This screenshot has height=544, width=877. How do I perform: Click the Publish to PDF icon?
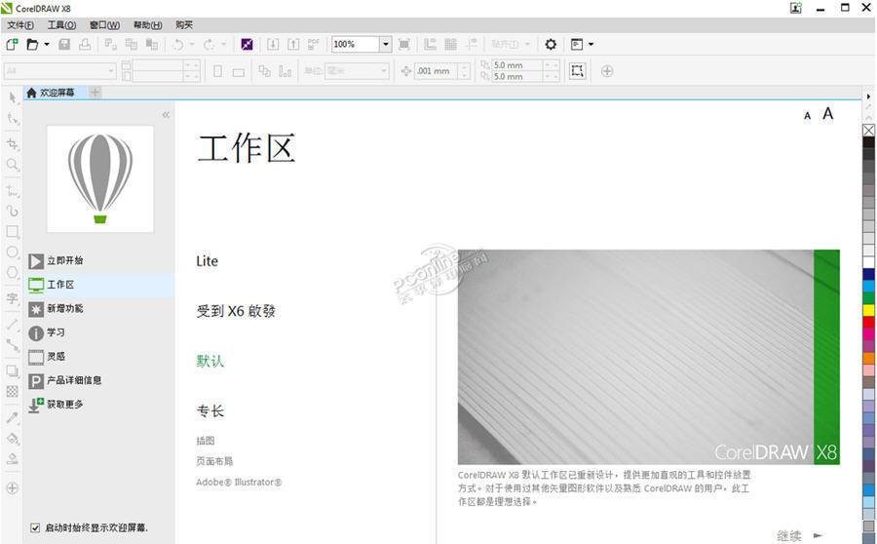point(313,44)
